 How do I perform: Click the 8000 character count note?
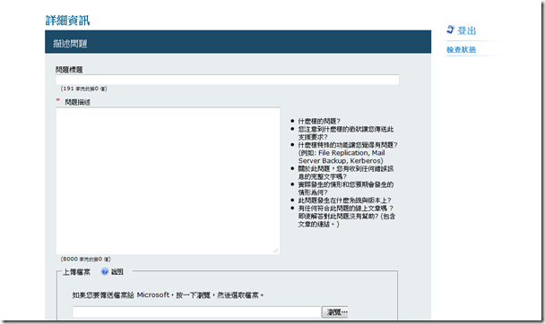(x=85, y=260)
